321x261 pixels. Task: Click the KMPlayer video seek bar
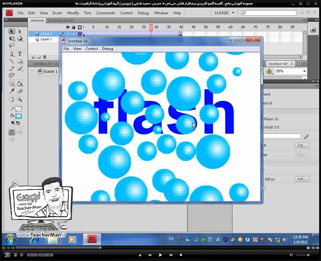point(160,248)
